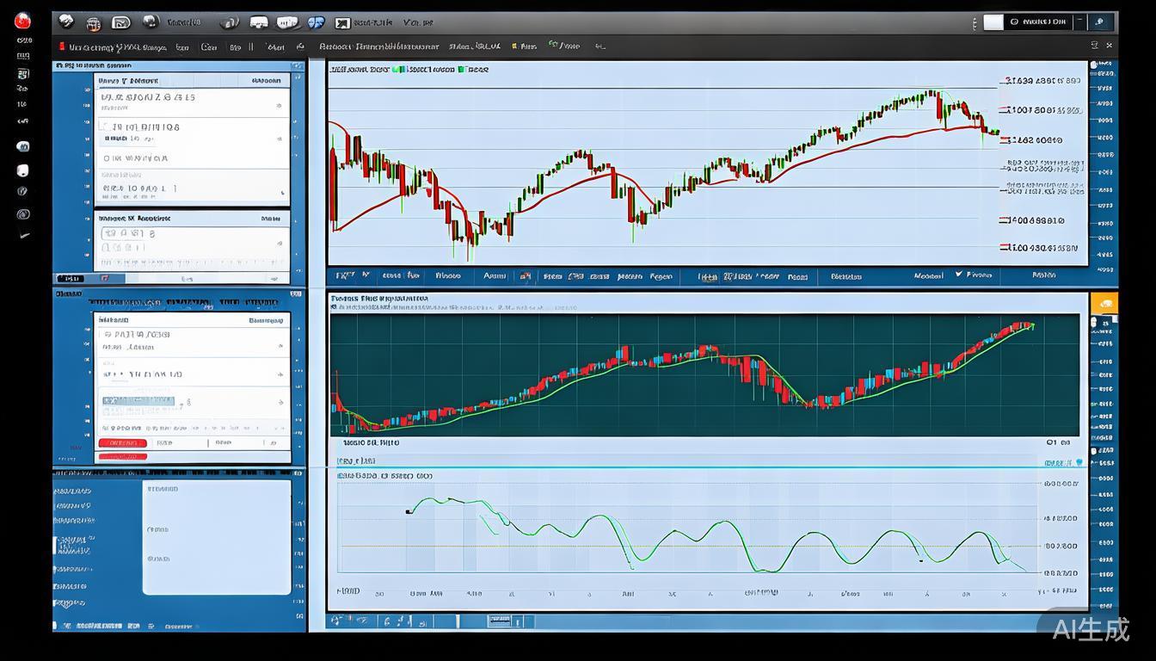The image size is (1156, 661).
Task: Click the blue shield-shaped icon in the top toolbar
Action: tap(316, 23)
